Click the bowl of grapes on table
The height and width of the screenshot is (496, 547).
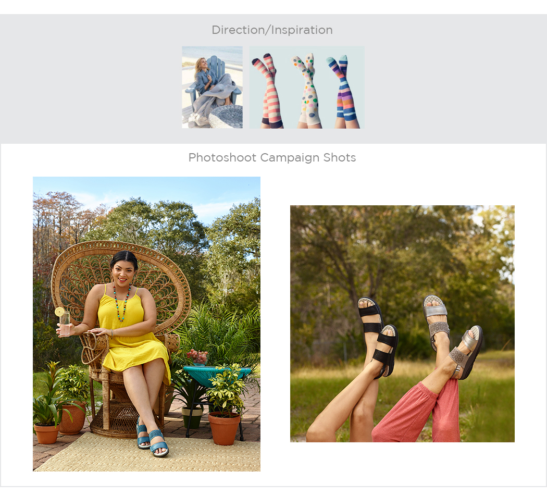click(198, 357)
